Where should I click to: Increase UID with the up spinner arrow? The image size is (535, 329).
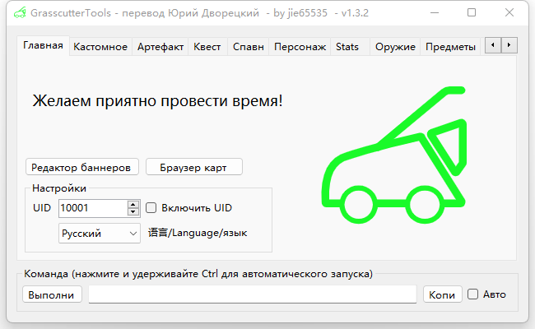click(x=133, y=204)
